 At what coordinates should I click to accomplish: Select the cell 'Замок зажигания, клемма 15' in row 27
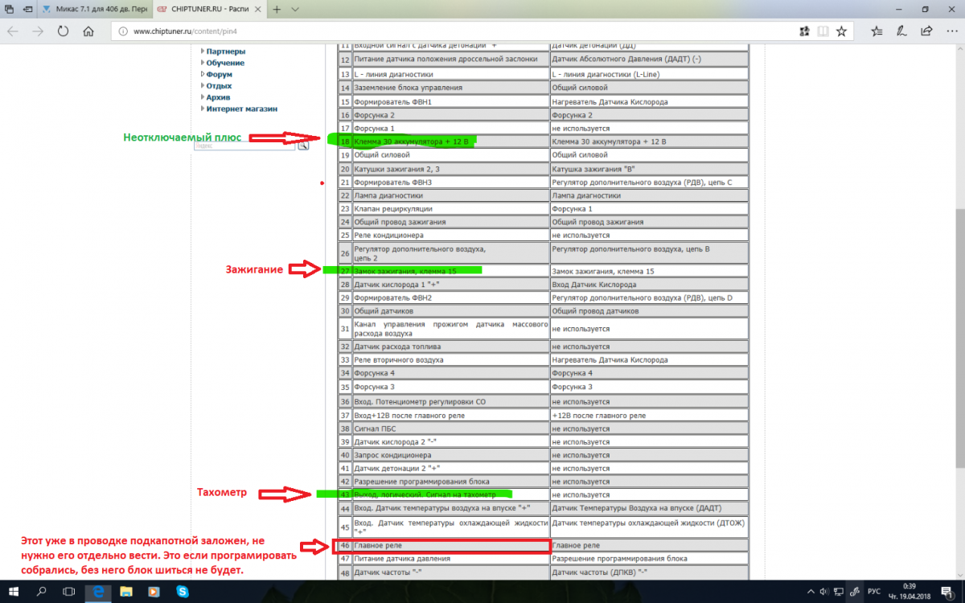coord(450,272)
